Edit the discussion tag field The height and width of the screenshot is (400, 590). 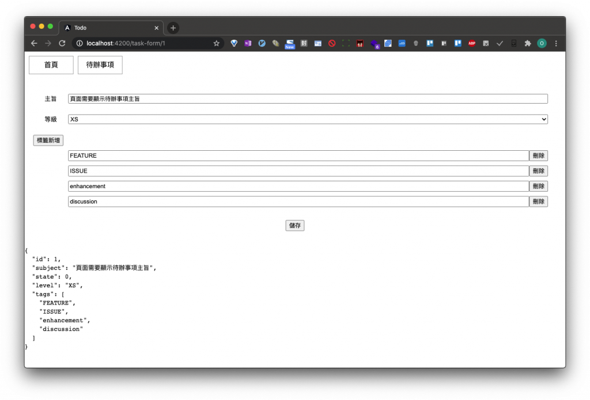pos(298,201)
